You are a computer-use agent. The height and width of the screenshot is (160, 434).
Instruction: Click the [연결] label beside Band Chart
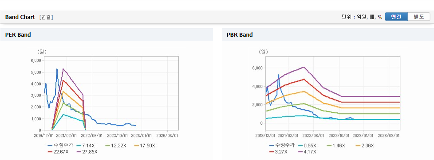pos(46,17)
